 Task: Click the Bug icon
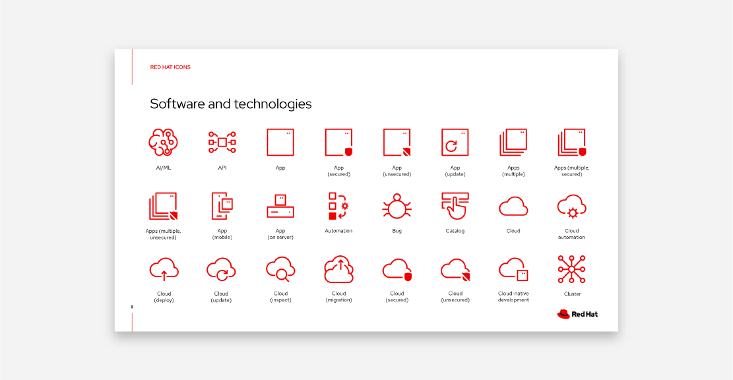pos(397,206)
